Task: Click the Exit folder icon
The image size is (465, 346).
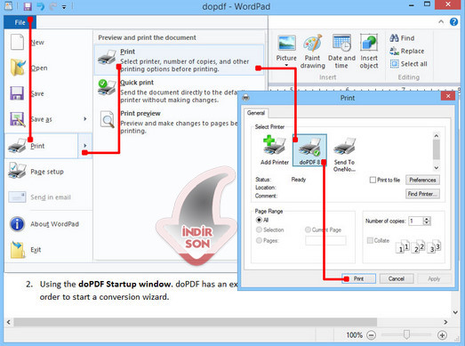Action: 17,250
